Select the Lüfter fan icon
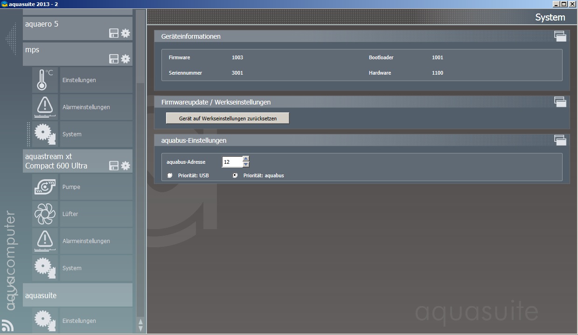The width and height of the screenshot is (578, 335). (x=45, y=214)
